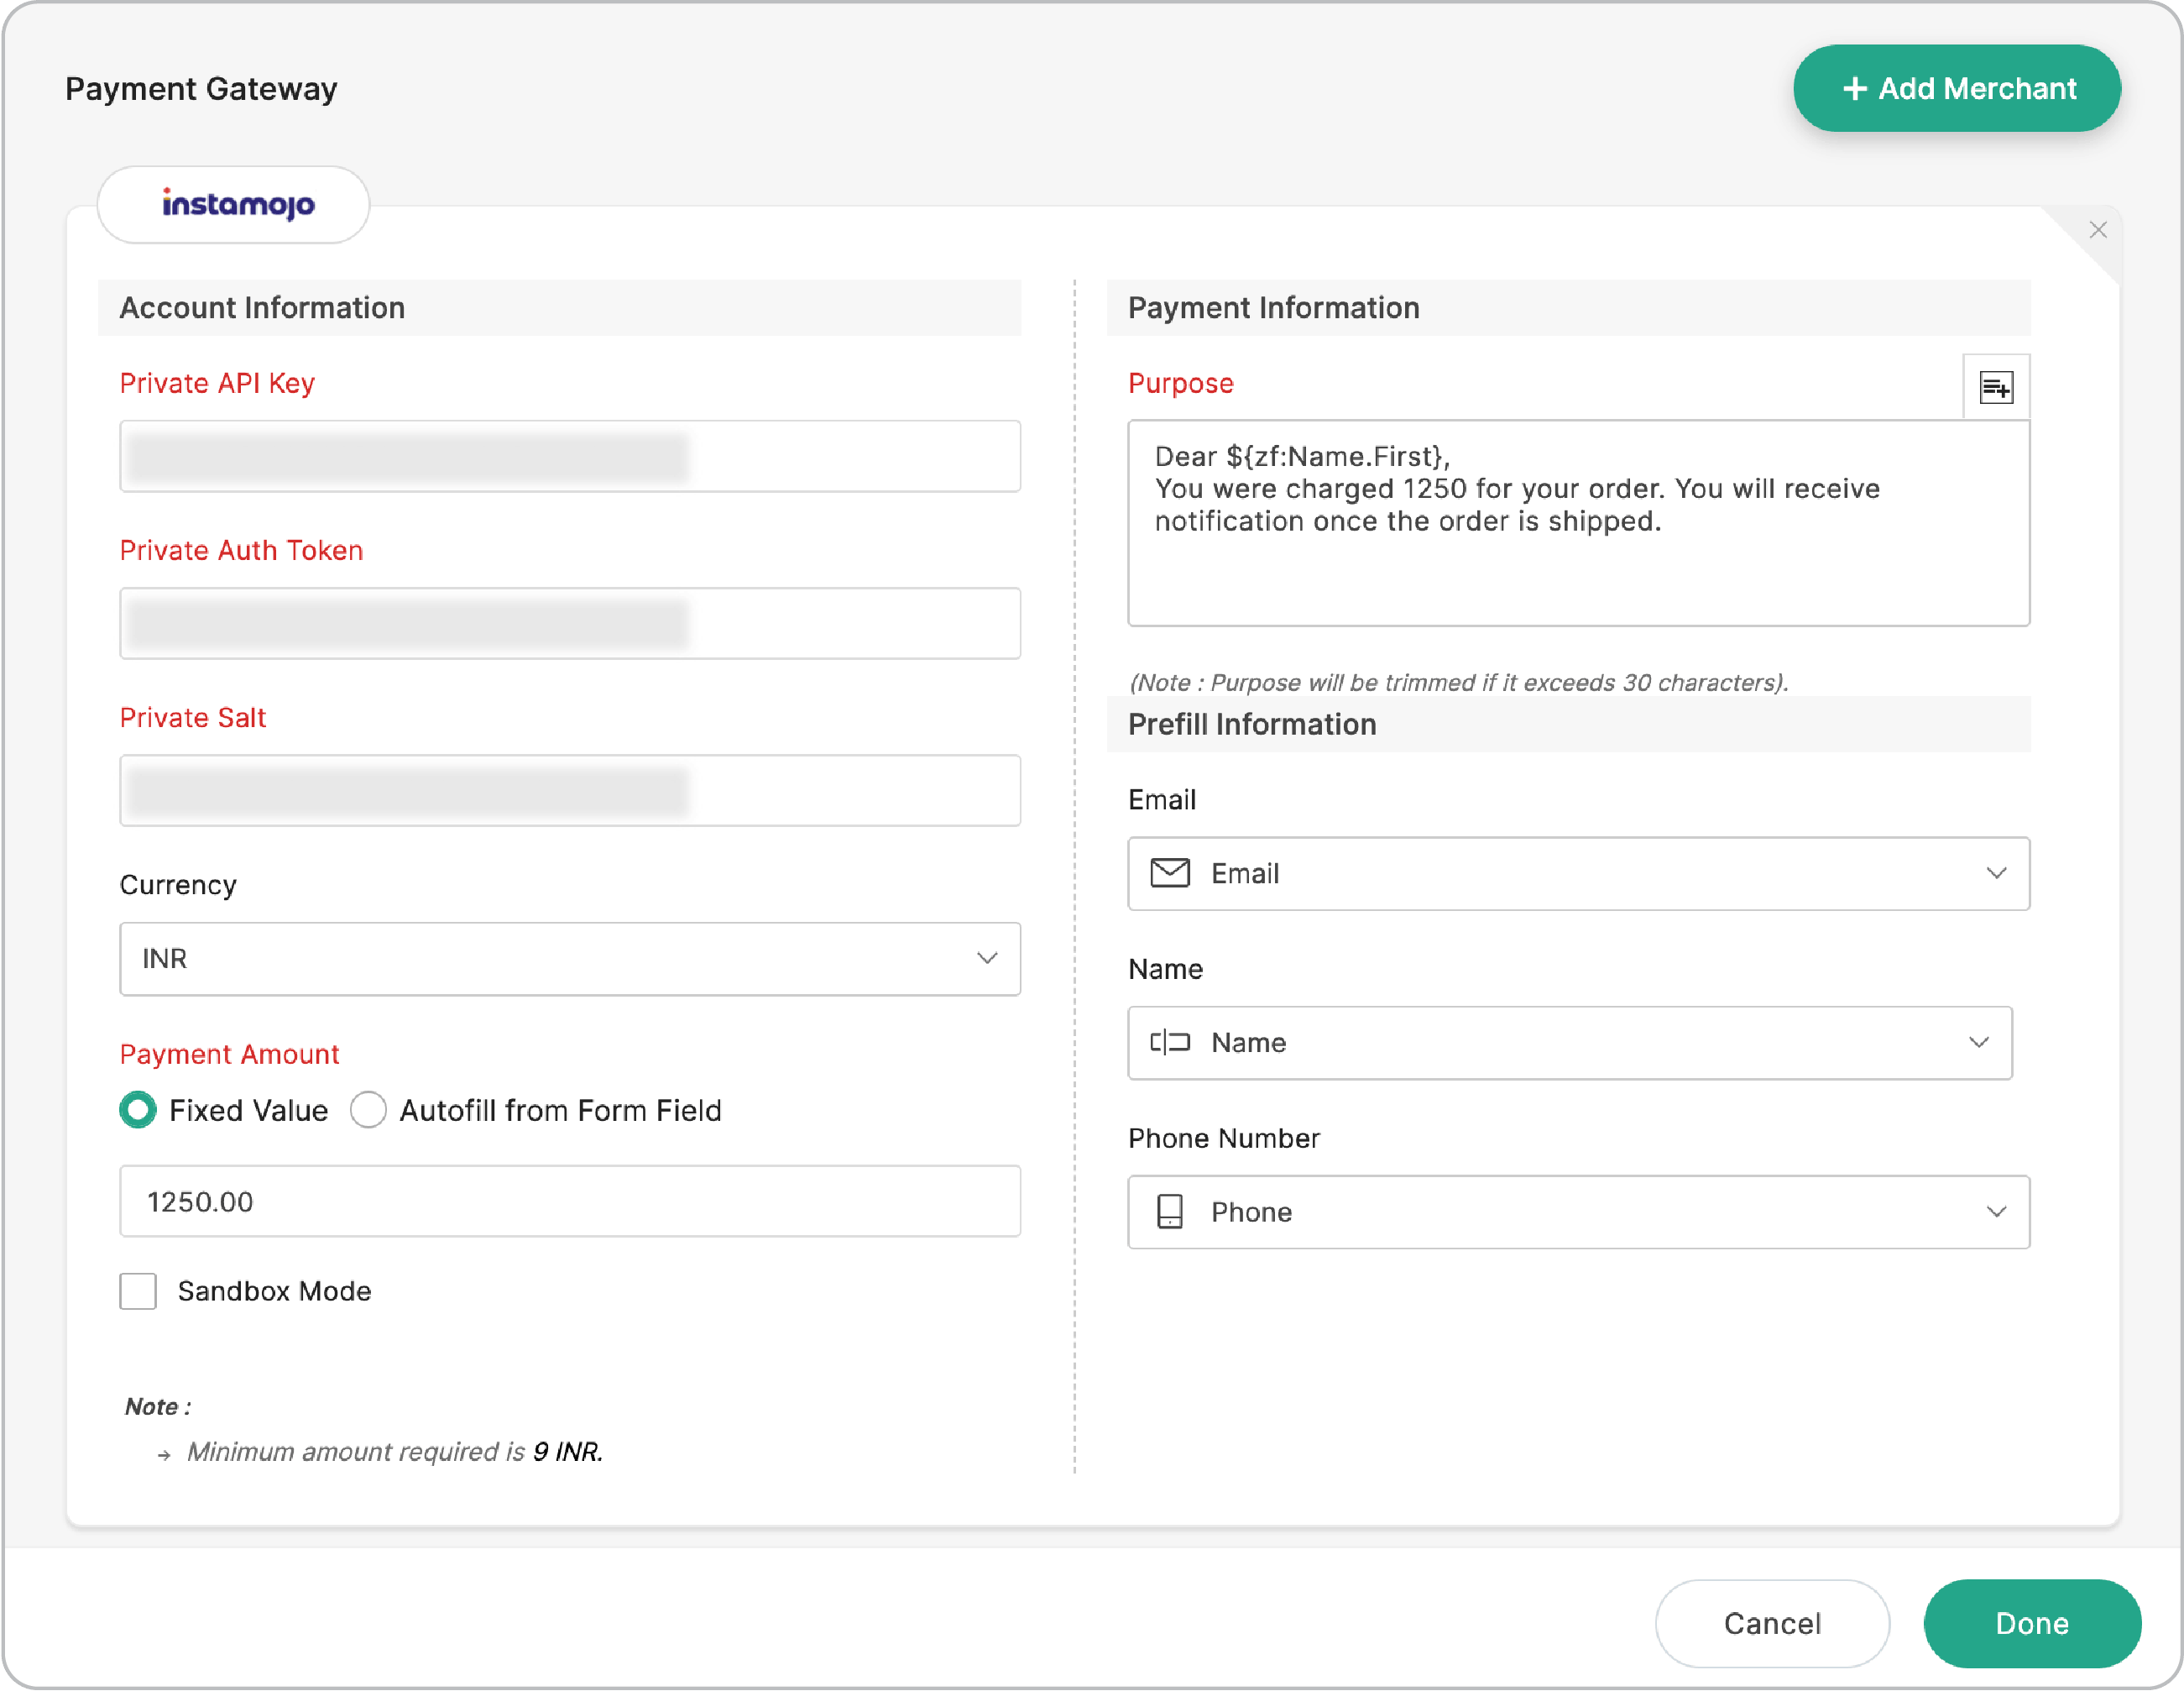Expand the Name field dropdown
2184x1691 pixels.
point(1978,1043)
